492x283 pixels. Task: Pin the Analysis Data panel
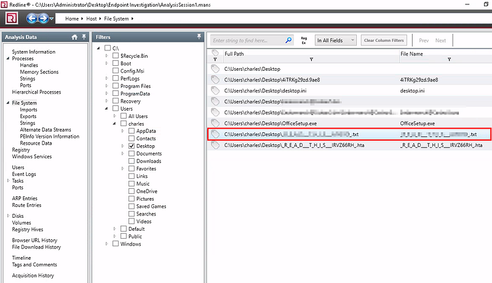point(84,37)
